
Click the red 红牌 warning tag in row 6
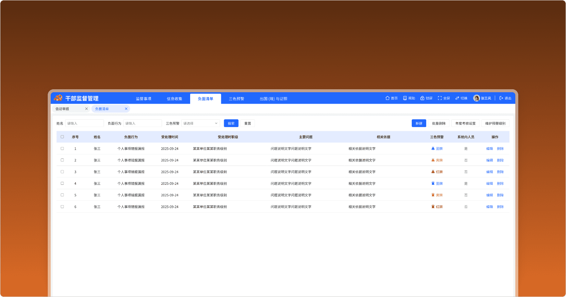click(437, 207)
